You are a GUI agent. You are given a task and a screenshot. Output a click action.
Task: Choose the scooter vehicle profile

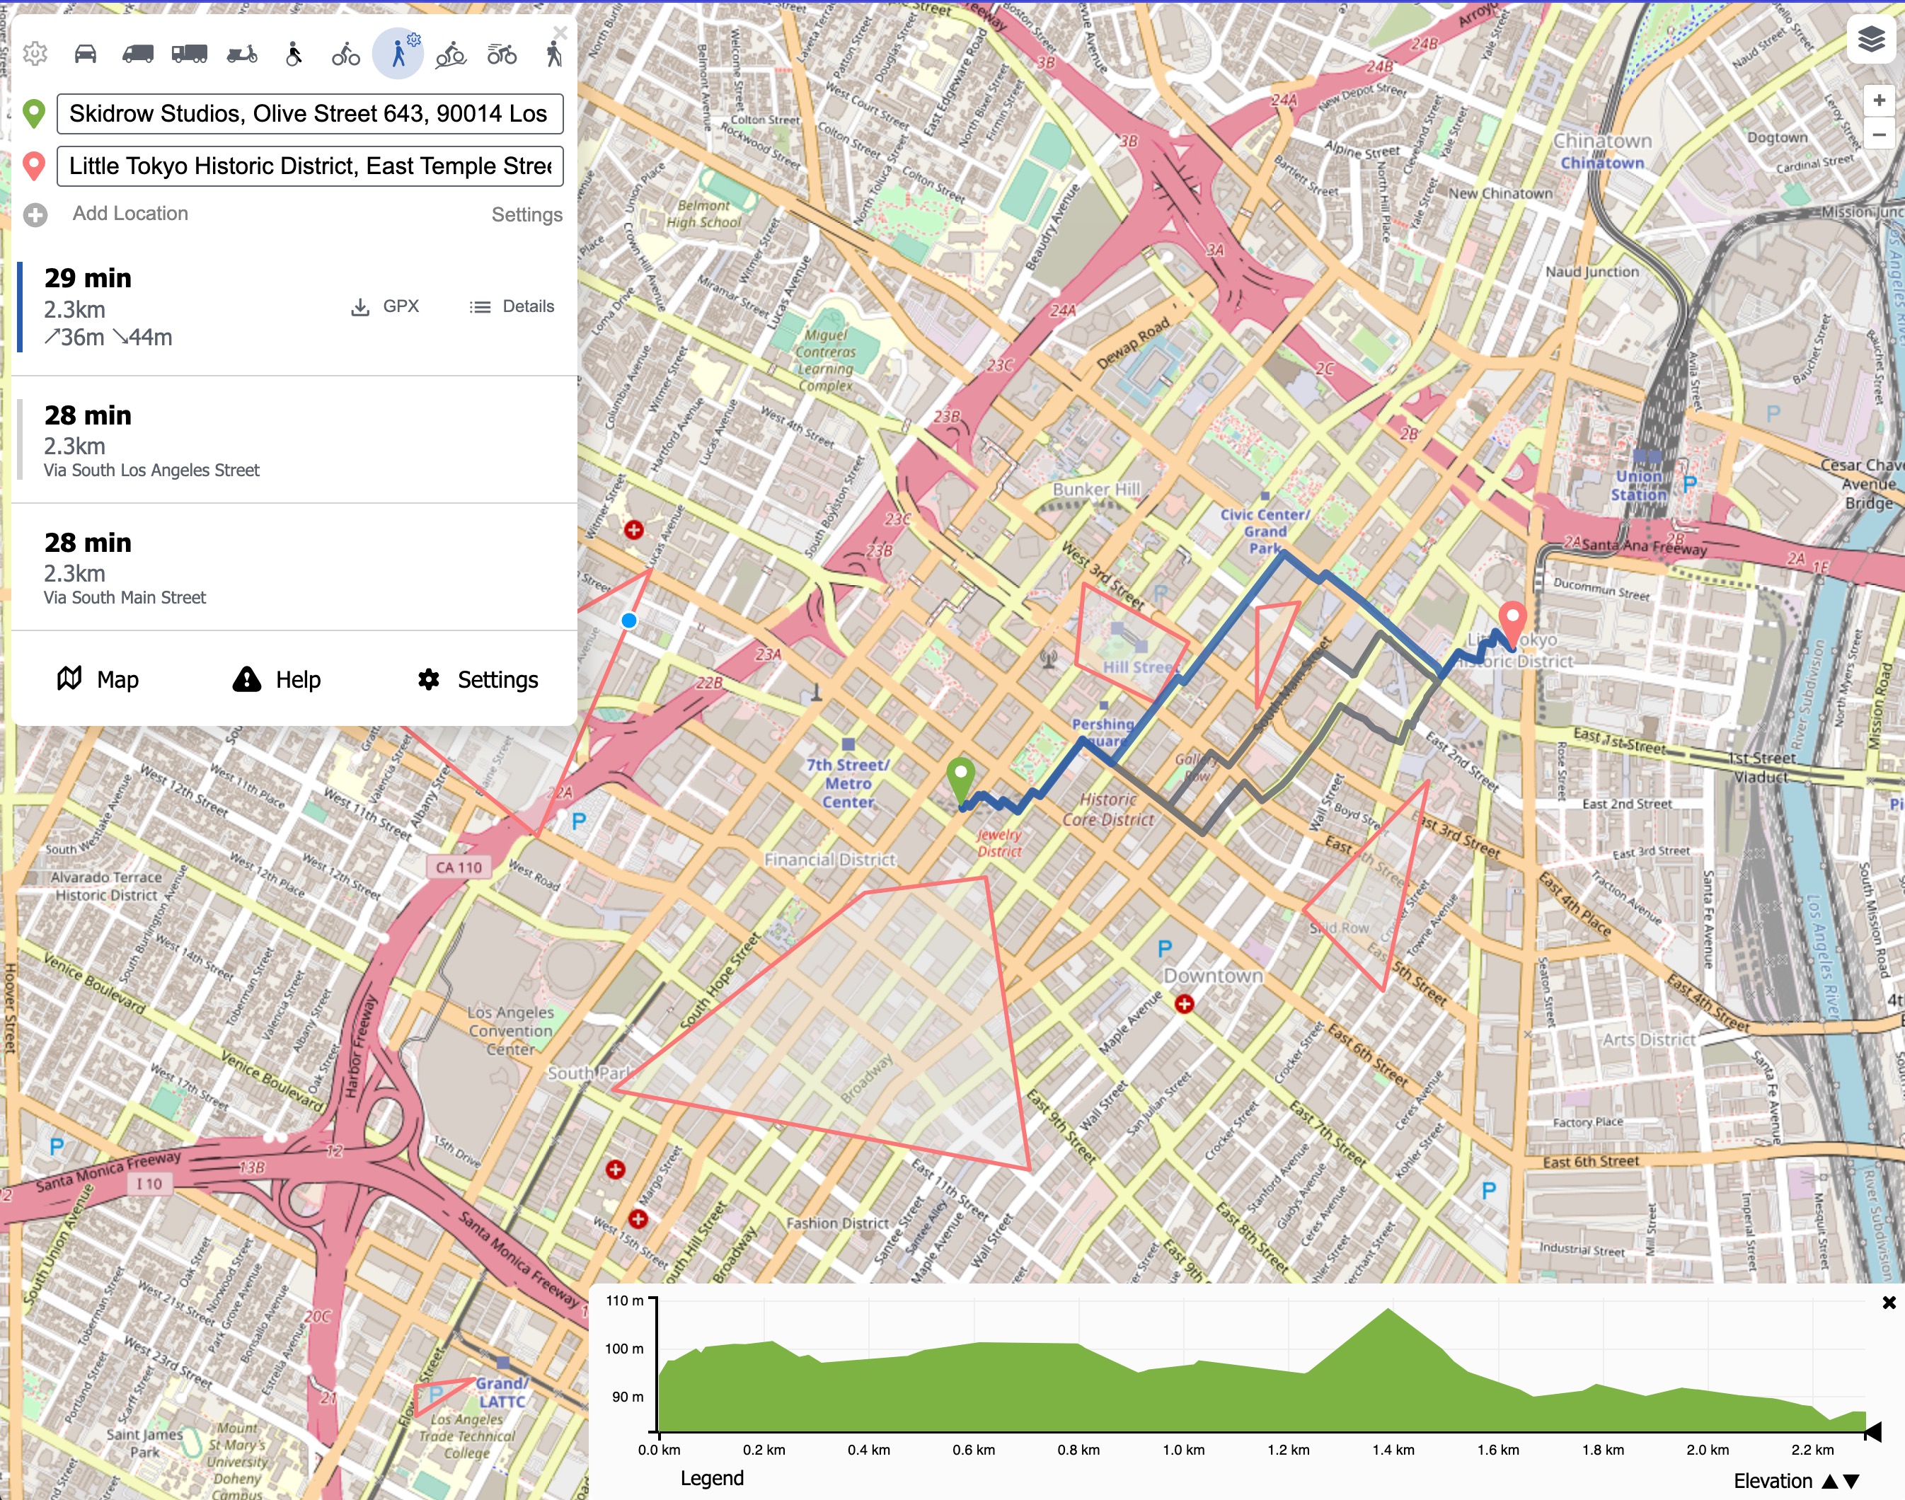click(241, 54)
